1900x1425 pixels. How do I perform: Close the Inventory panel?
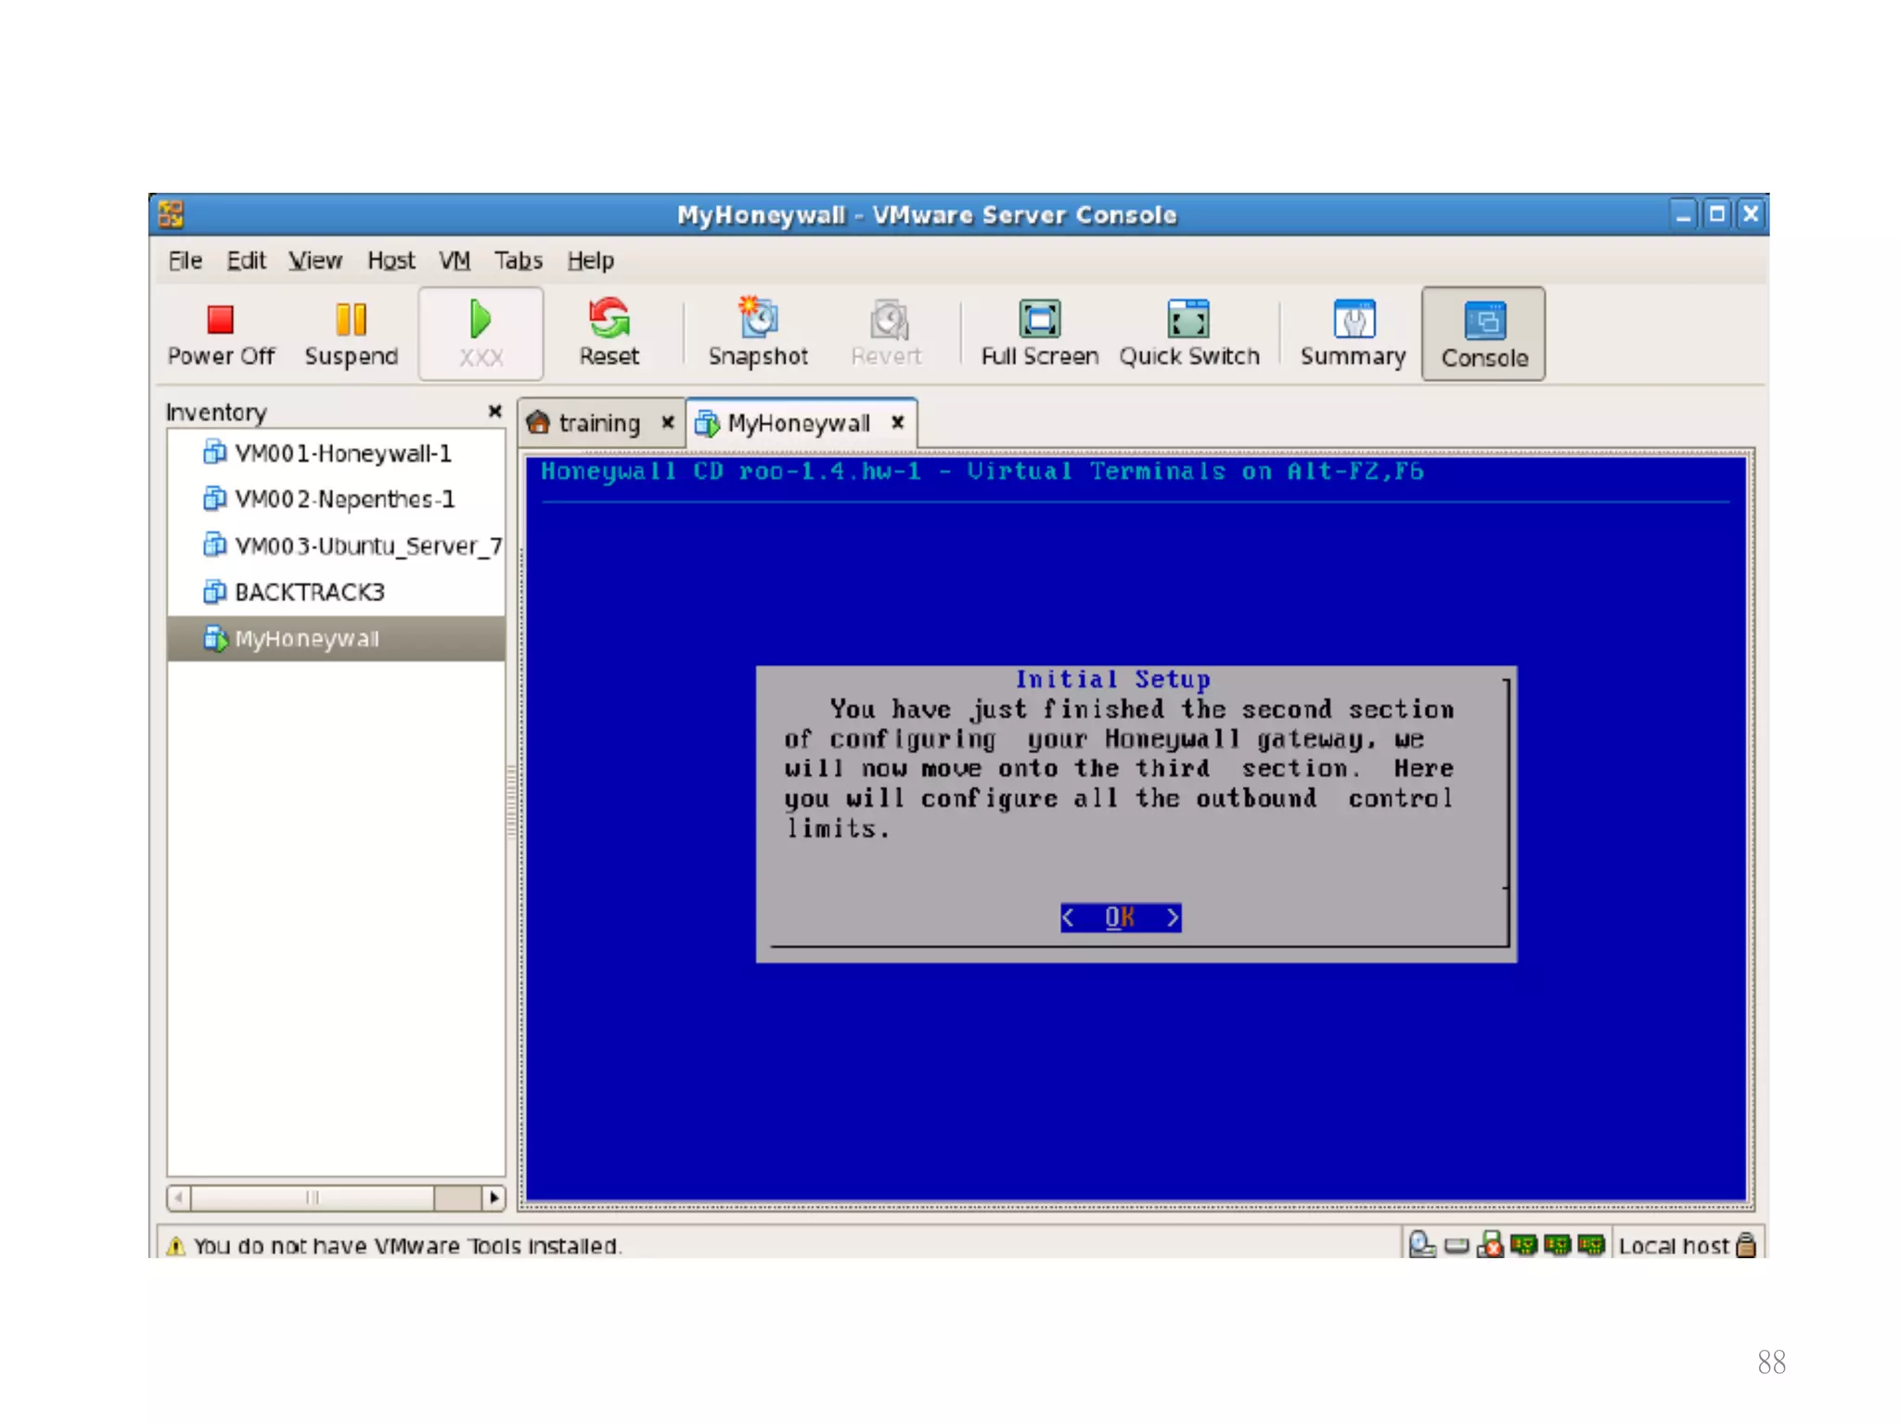(x=494, y=411)
